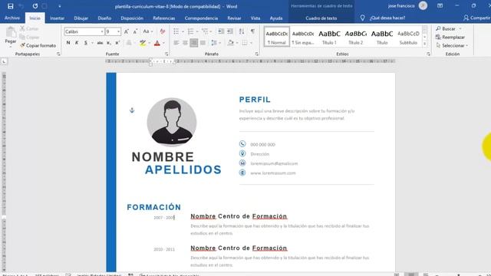Switch to the Diseño tab

(x=104, y=18)
